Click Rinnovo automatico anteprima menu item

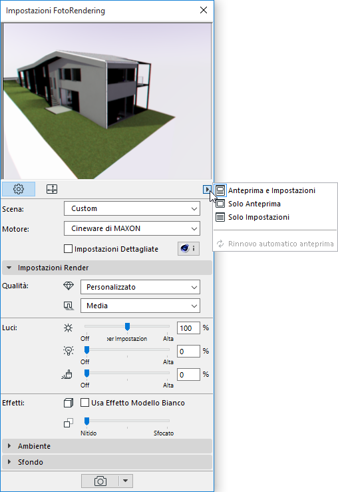[x=275, y=244]
